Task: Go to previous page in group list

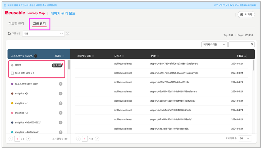Action: pos(11,139)
